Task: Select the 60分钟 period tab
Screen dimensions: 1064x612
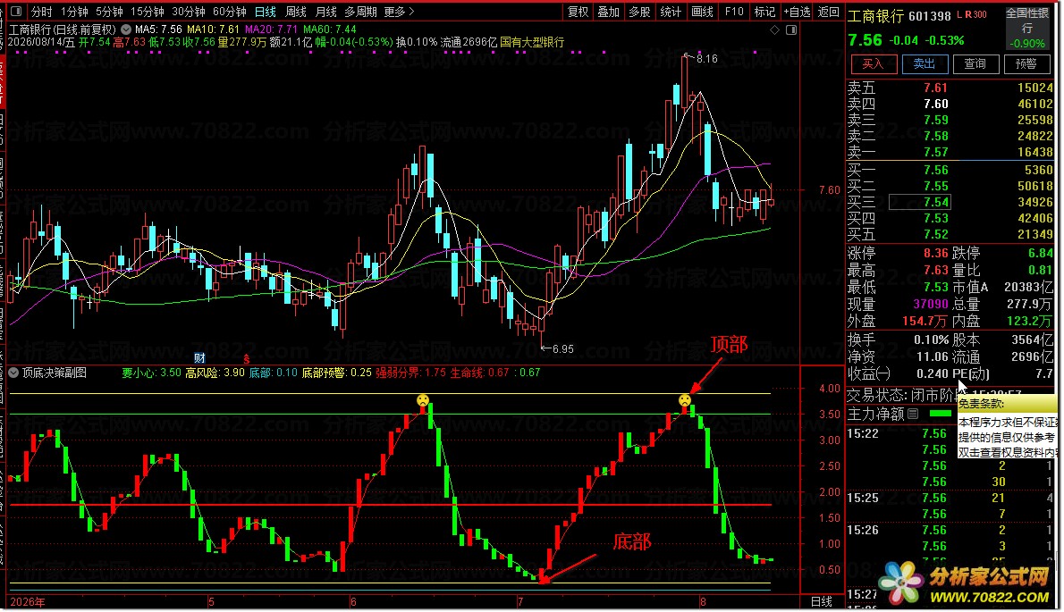Action: 230,12
